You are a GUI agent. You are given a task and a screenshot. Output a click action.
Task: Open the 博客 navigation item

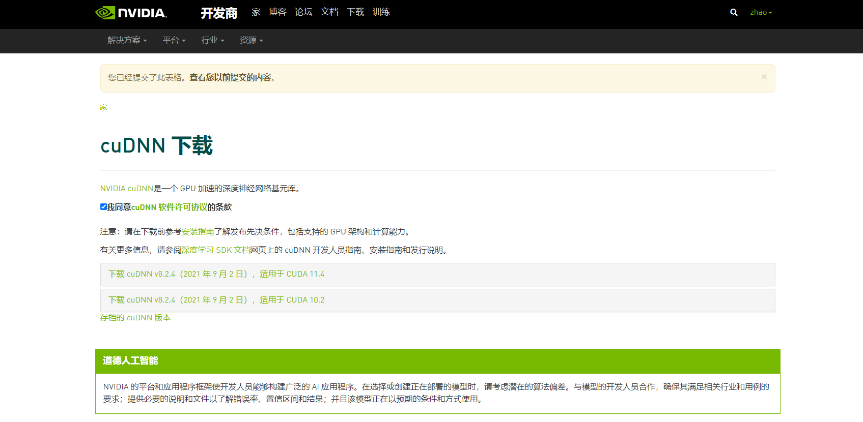tap(277, 12)
